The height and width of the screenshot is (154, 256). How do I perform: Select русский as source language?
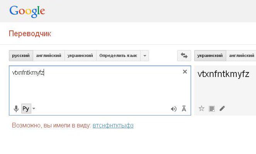(21, 56)
